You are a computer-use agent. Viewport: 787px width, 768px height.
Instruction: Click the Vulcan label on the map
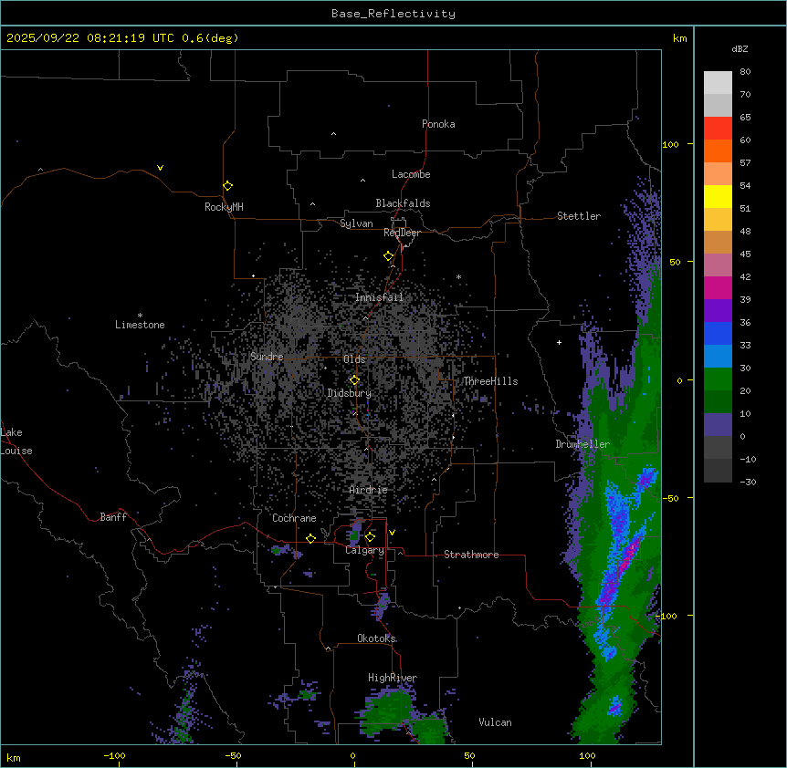pyautogui.click(x=495, y=722)
